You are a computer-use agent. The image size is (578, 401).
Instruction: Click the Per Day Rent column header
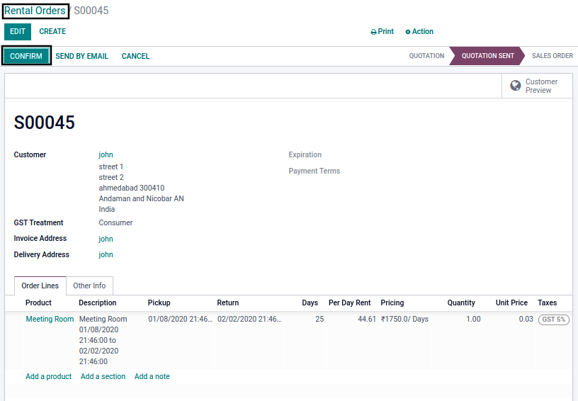[x=349, y=303]
